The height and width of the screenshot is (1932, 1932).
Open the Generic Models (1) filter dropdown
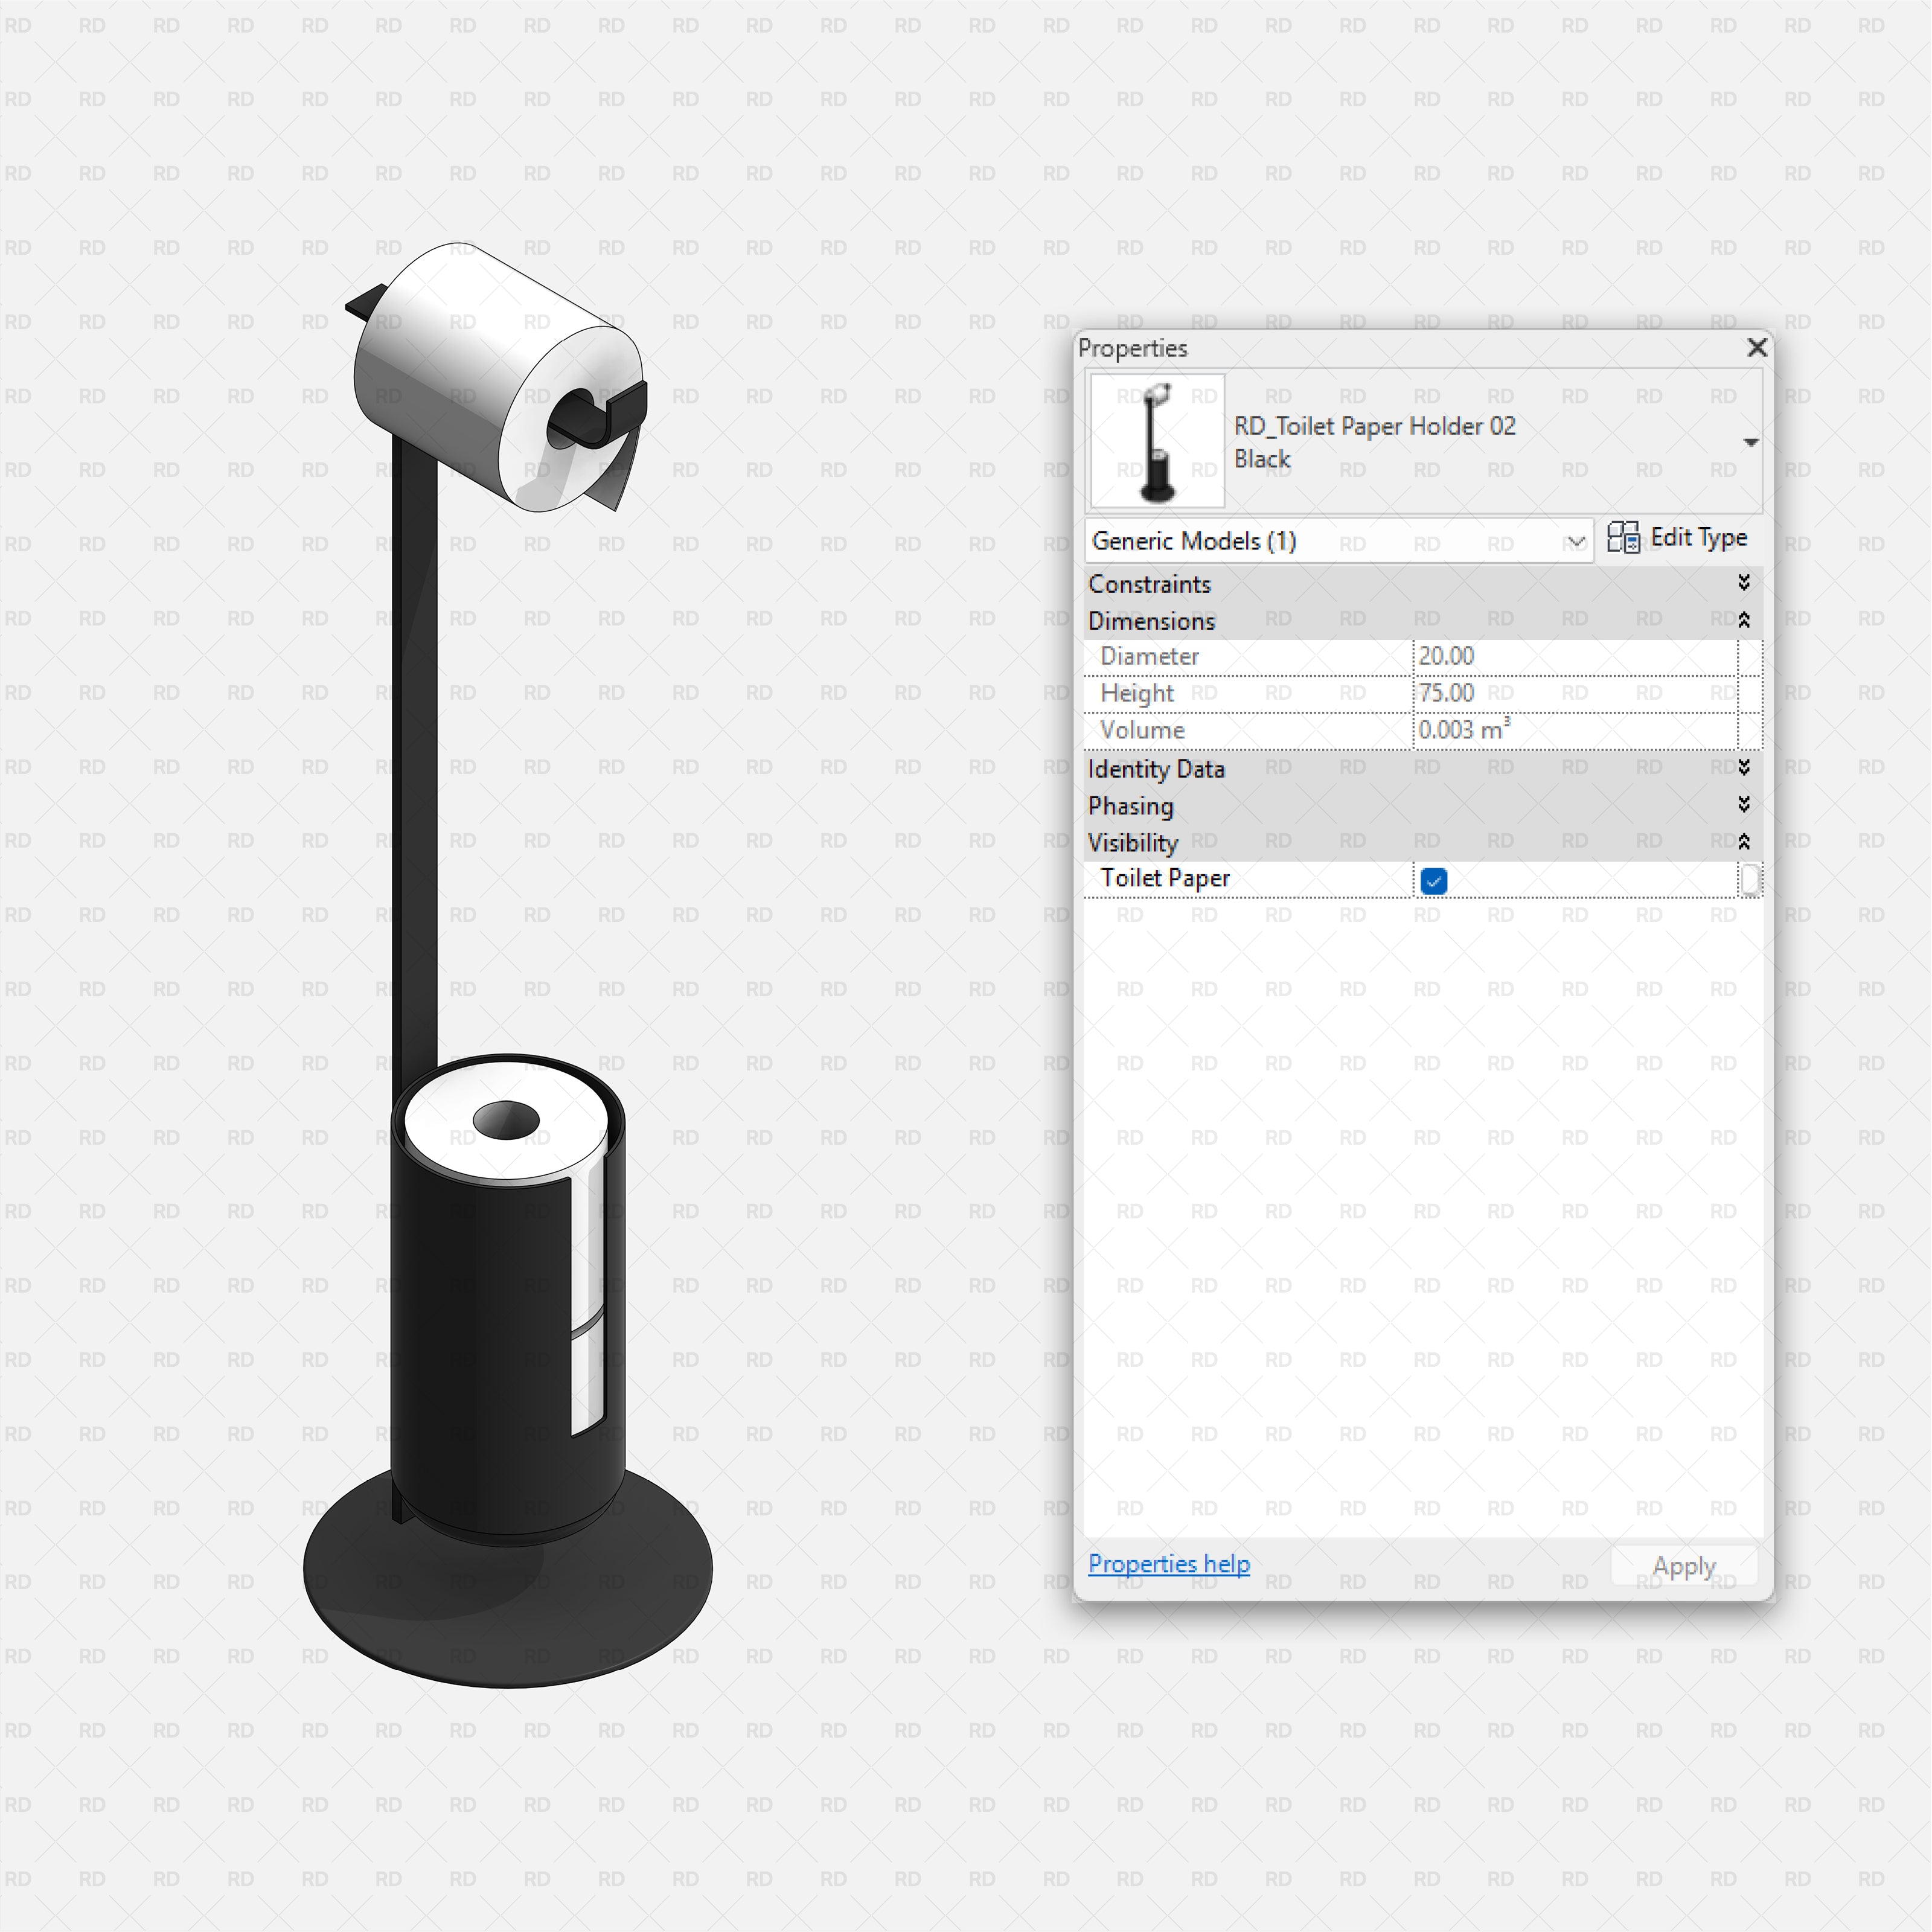point(1577,540)
